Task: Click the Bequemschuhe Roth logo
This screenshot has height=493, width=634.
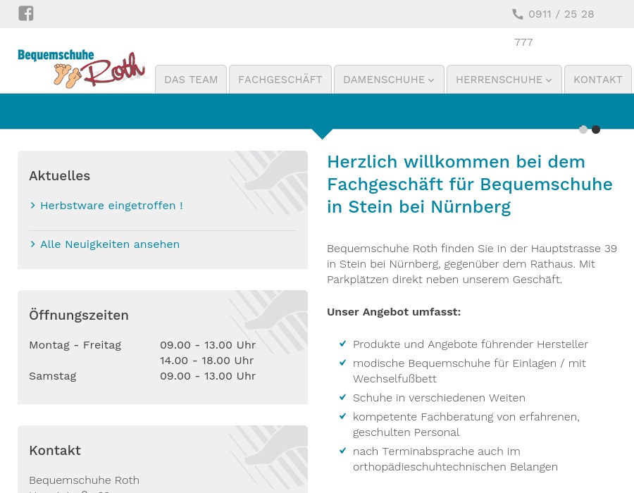Action: [81, 69]
